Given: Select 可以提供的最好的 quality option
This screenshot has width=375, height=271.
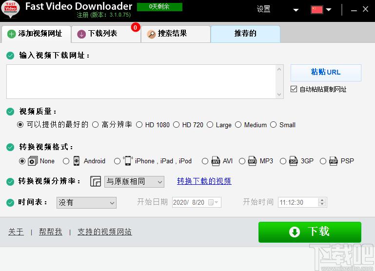Looking at the screenshot, I should pos(20,125).
